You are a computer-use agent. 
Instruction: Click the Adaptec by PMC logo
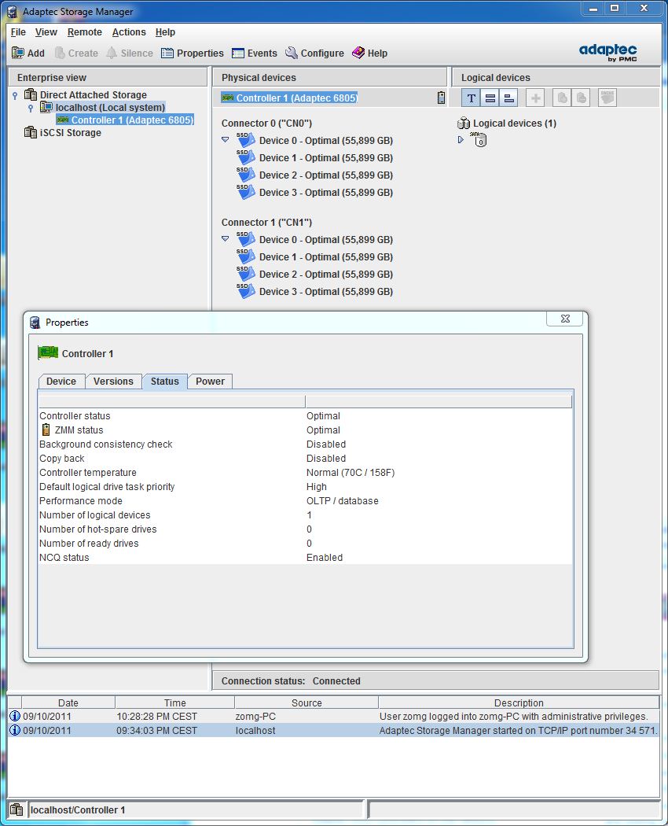608,52
